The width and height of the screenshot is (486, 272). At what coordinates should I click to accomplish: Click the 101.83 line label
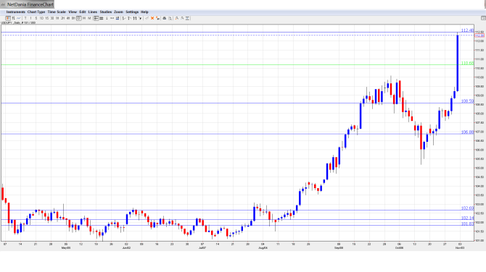point(467,224)
